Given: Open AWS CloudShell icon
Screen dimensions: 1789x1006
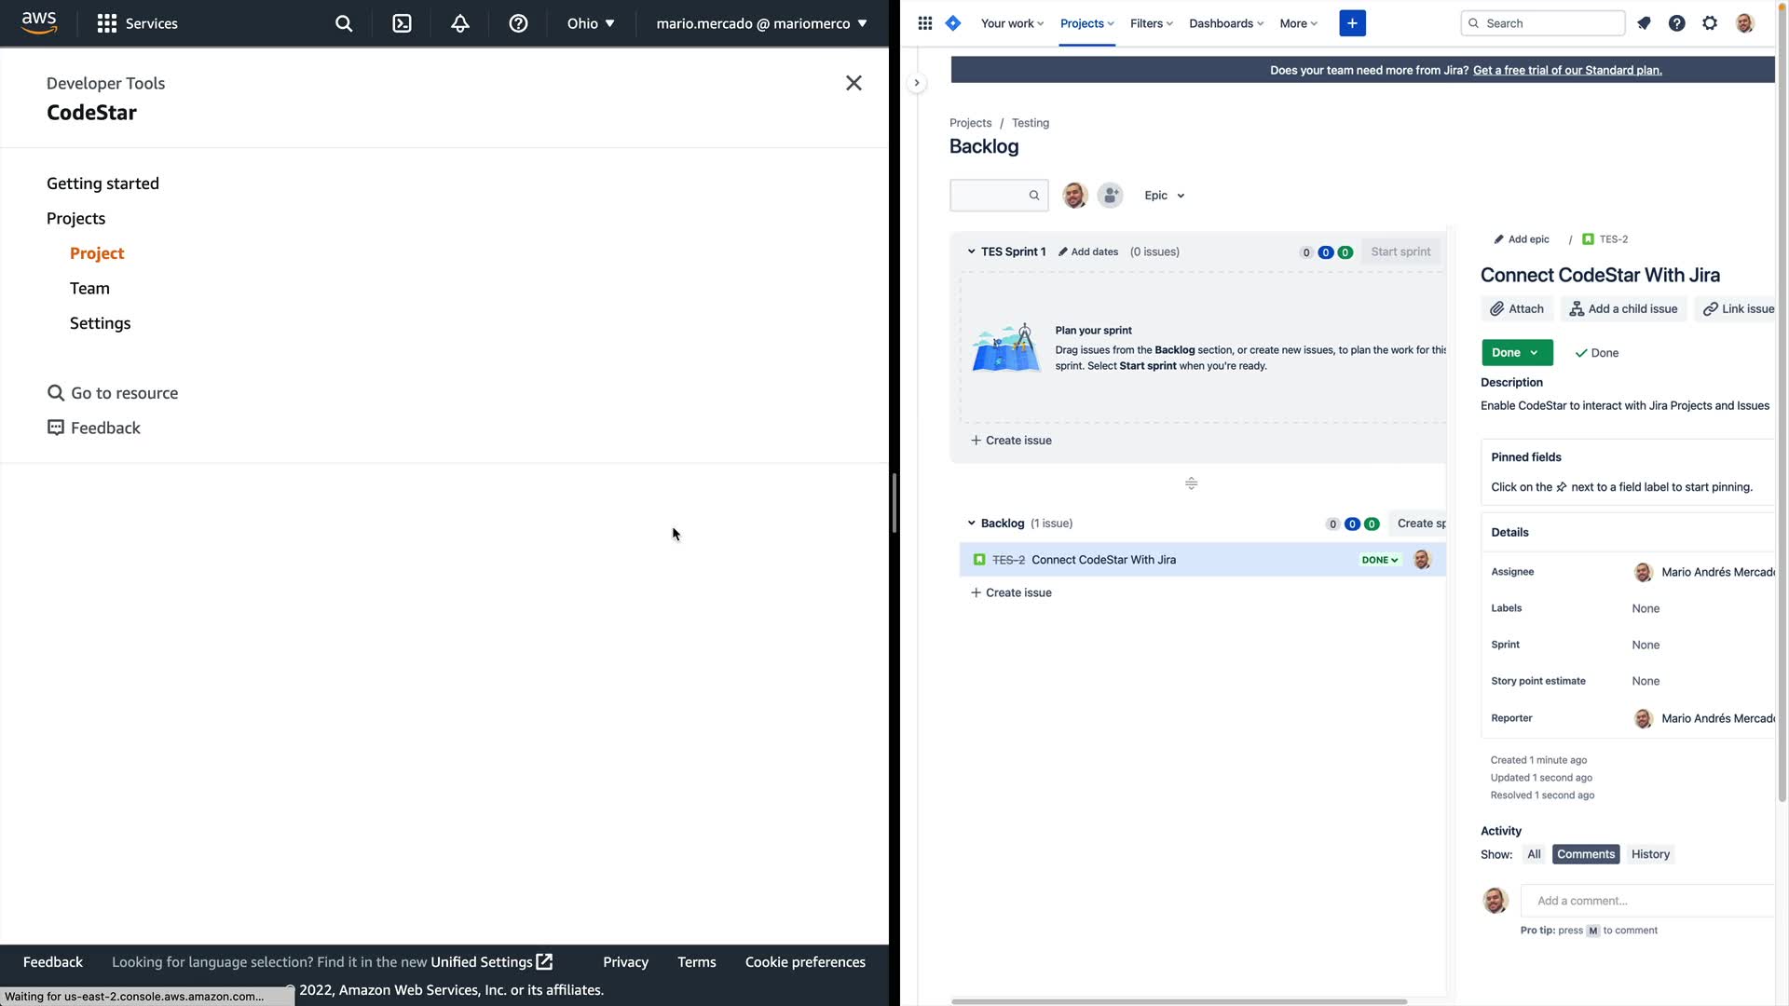Looking at the screenshot, I should click(402, 23).
